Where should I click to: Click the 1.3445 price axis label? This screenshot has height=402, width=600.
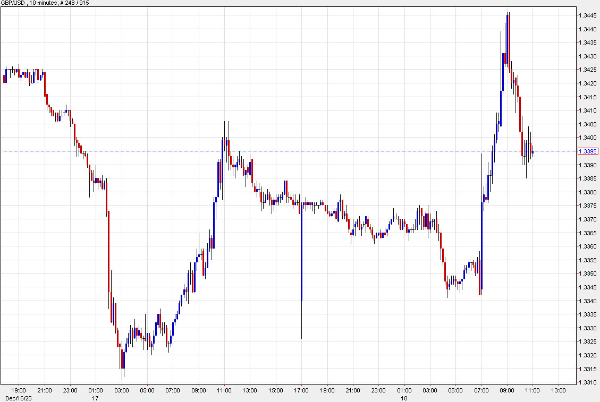[588, 16]
